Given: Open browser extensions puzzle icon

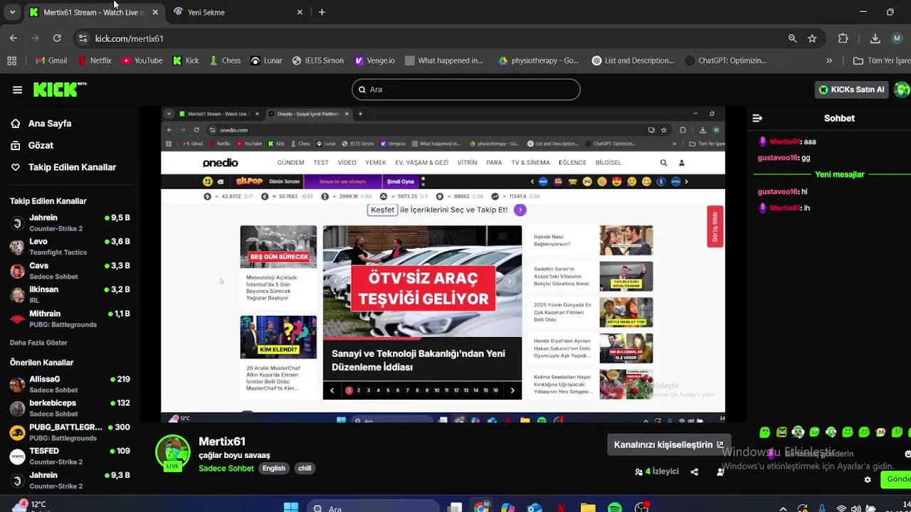Looking at the screenshot, I should point(843,38).
